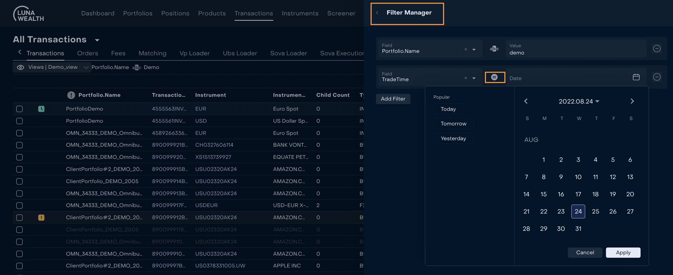Click the Add Filter button
673x275 pixels.
coord(393,99)
